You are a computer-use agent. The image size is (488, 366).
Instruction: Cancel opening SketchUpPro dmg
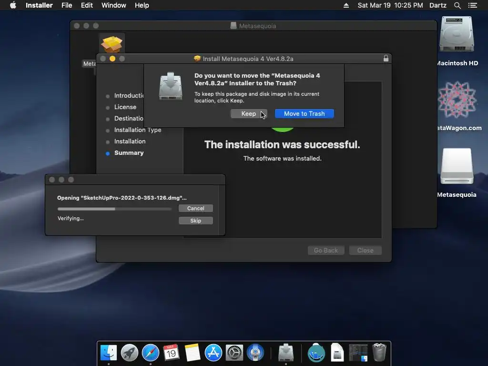(x=195, y=208)
